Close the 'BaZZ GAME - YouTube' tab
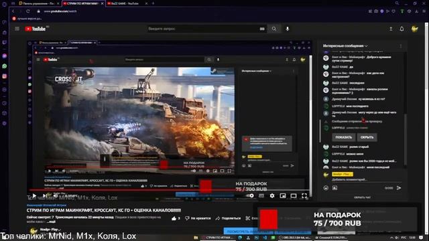This screenshot has width=429, height=241. click(146, 3)
